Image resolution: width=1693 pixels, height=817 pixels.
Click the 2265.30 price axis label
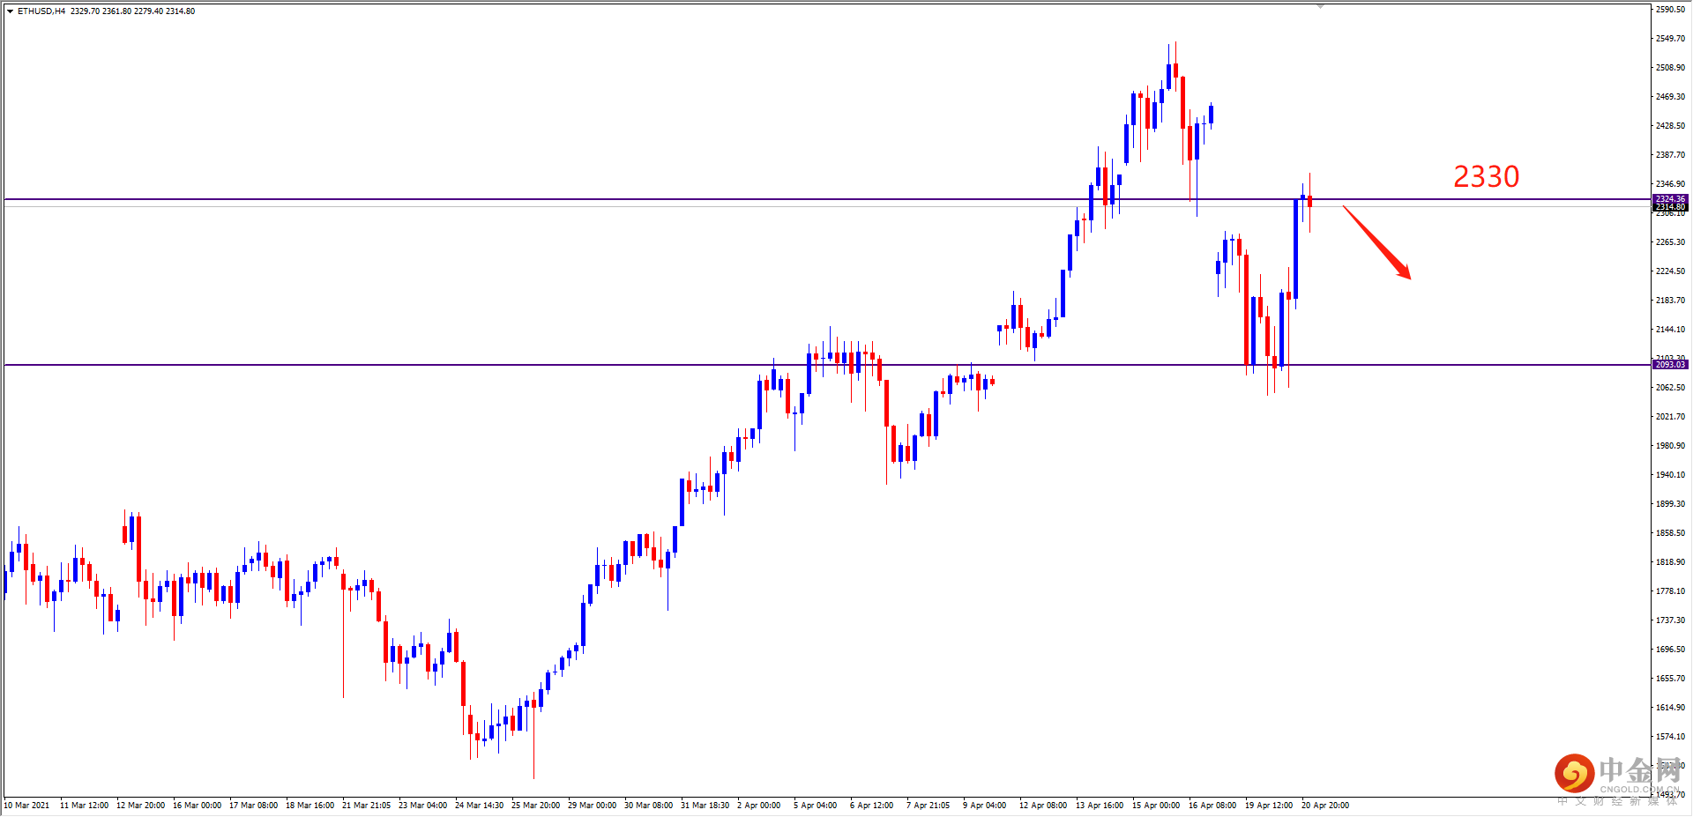[x=1670, y=242]
